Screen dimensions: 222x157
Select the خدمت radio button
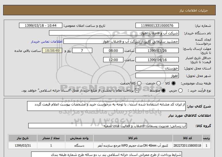point(159,83)
